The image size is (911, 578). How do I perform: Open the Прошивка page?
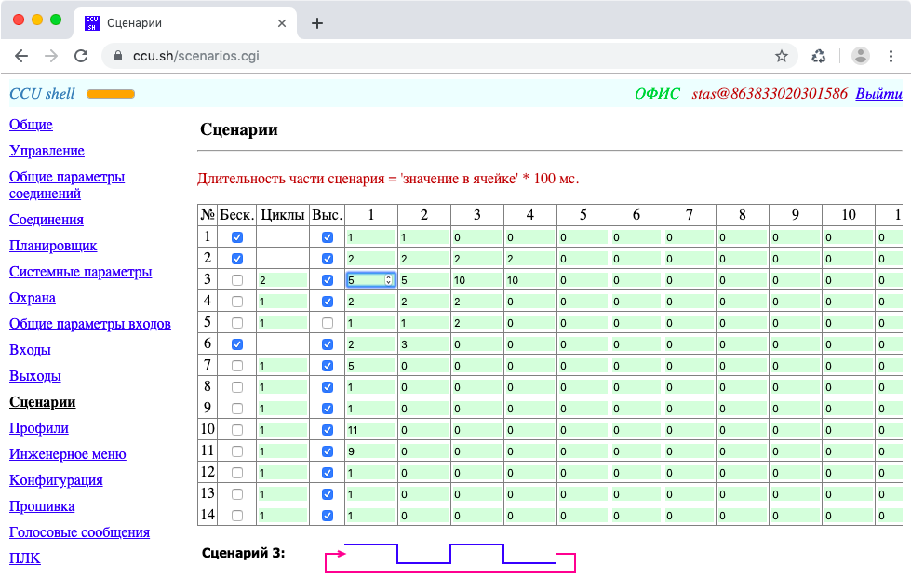click(42, 506)
